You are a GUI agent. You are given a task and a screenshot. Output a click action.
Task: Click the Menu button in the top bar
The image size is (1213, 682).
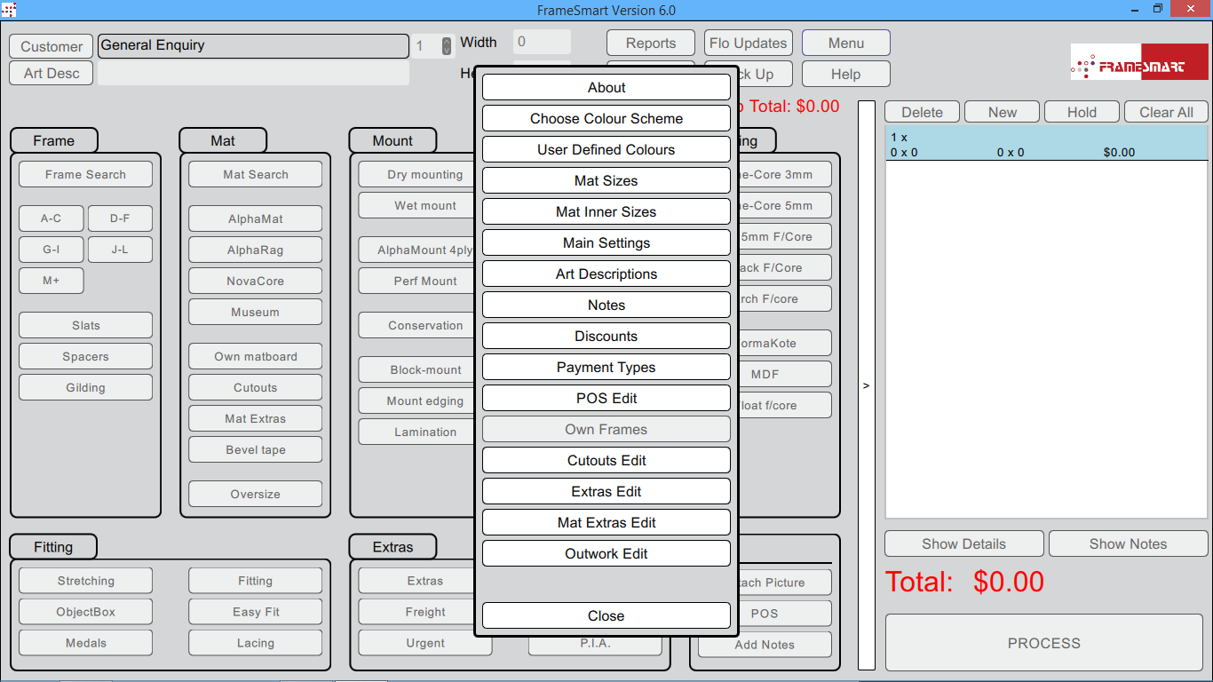[846, 43]
